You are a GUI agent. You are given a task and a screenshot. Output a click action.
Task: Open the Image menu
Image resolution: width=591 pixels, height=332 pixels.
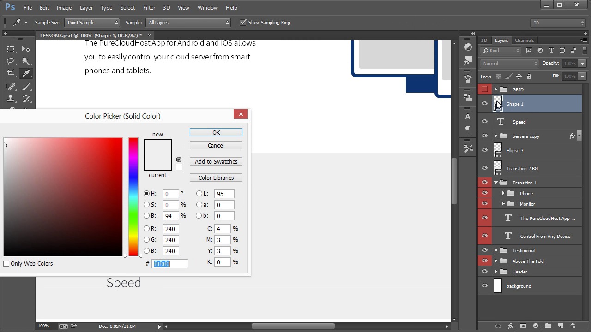tap(64, 8)
